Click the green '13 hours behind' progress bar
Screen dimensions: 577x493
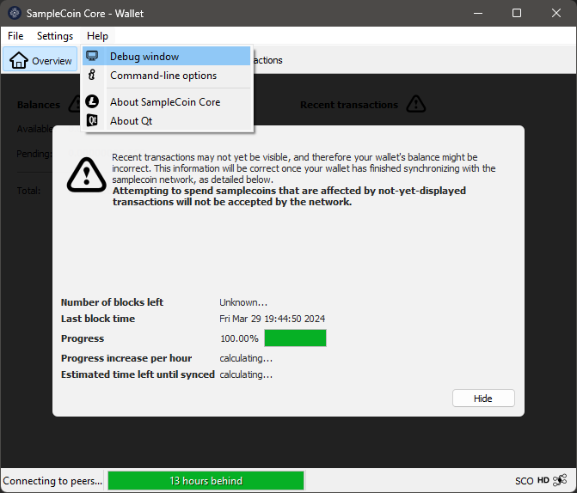tap(206, 480)
